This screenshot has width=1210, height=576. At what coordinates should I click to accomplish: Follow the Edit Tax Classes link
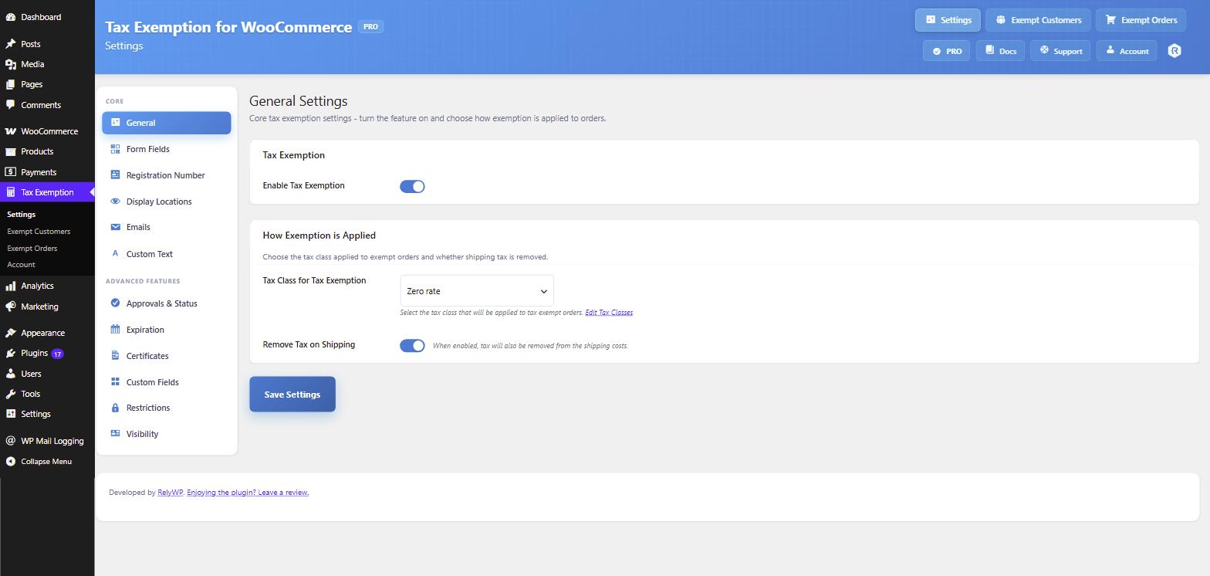[x=609, y=313]
